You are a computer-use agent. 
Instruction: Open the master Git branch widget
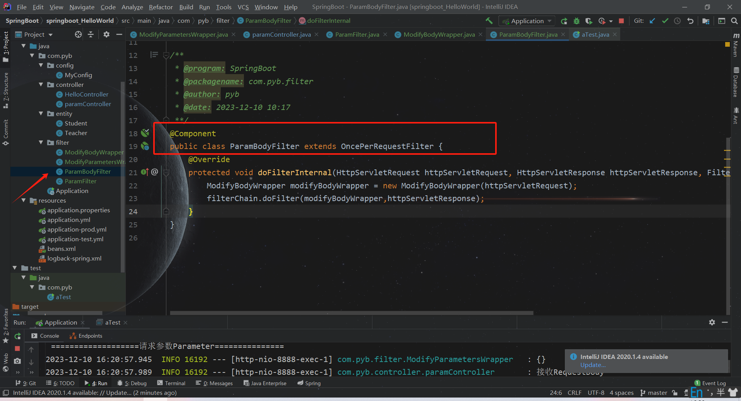(x=653, y=393)
